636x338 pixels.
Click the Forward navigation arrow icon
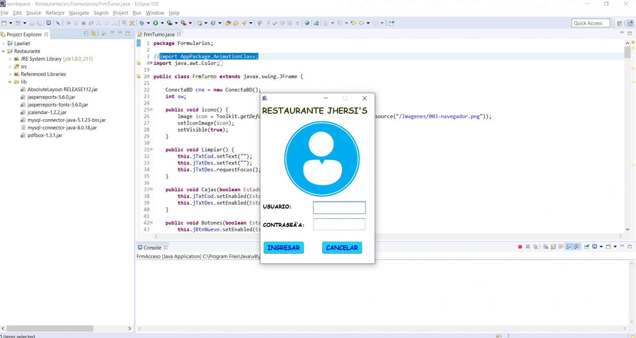[375, 23]
